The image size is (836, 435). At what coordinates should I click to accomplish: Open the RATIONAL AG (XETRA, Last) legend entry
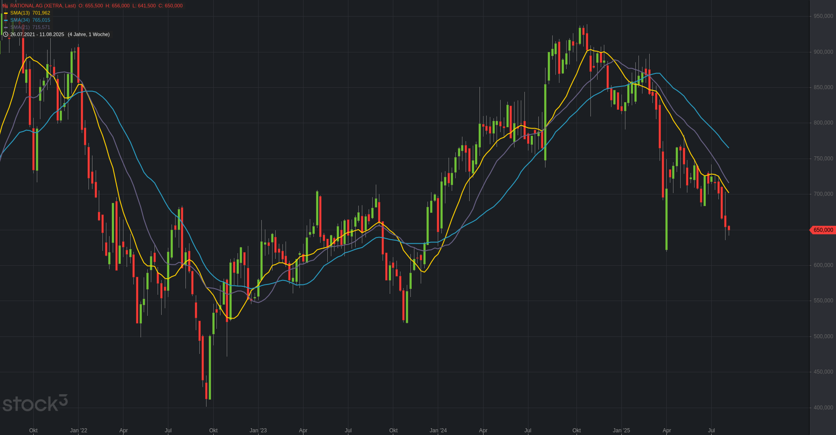(x=43, y=6)
